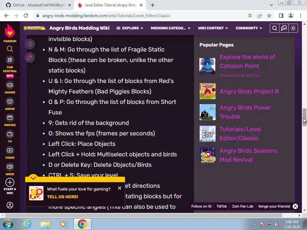Click the Google icon in address bar

250,16
